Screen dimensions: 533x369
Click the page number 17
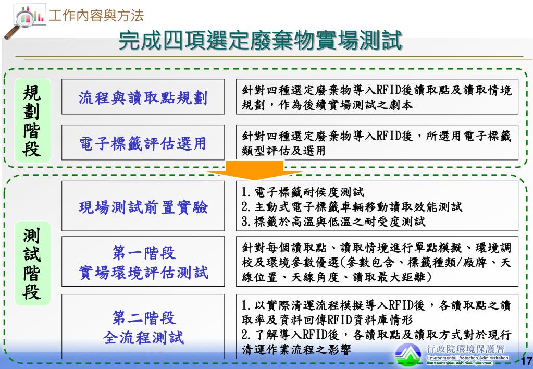[527, 361]
